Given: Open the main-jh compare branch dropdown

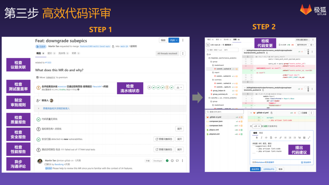Looking at the screenshot, I should [218, 45].
